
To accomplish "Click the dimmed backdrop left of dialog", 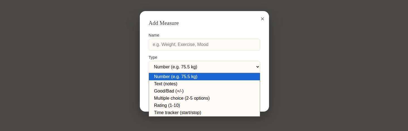I will click(x=70, y=65).
